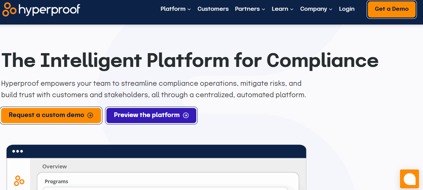
Task: Go to the Login page
Action: coord(347,9)
